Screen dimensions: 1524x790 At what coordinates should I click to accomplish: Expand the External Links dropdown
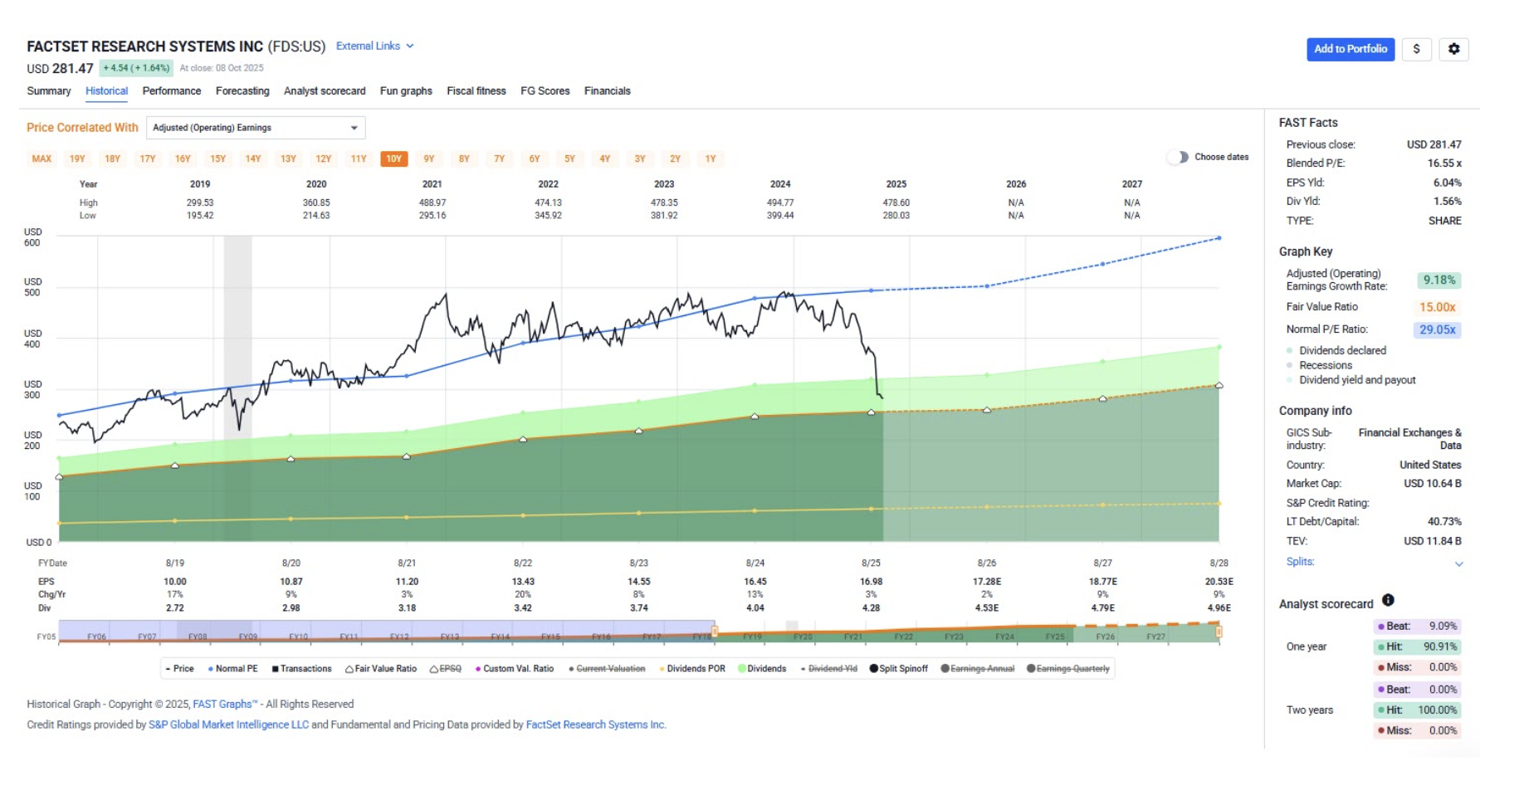(x=374, y=46)
